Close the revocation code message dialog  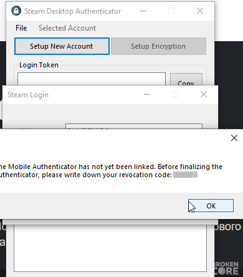234,138
